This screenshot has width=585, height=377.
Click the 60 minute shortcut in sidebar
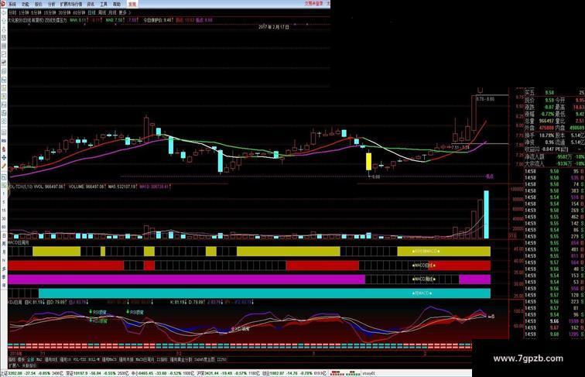pyautogui.click(x=4, y=227)
